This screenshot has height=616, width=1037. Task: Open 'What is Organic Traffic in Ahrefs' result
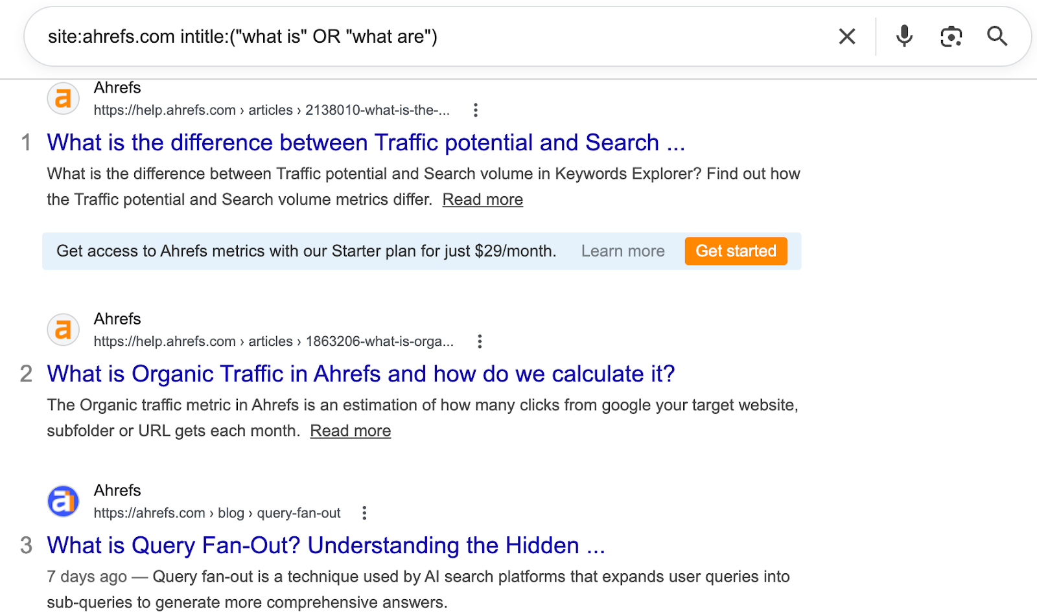(360, 374)
